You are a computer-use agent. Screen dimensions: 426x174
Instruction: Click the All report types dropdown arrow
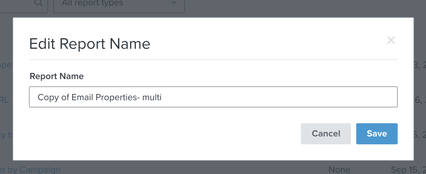[x=174, y=3]
